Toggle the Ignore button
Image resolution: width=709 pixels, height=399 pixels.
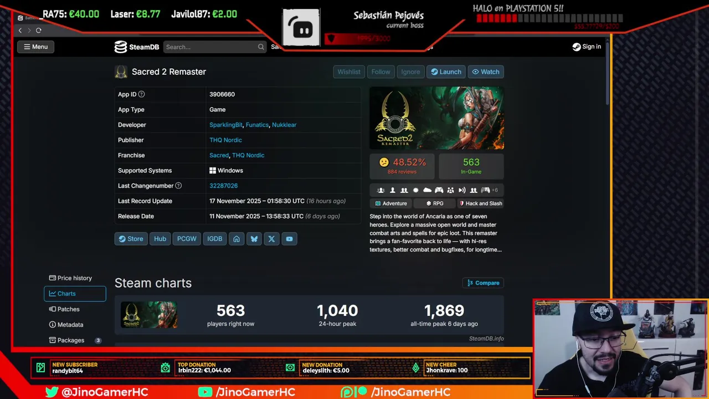pyautogui.click(x=410, y=71)
